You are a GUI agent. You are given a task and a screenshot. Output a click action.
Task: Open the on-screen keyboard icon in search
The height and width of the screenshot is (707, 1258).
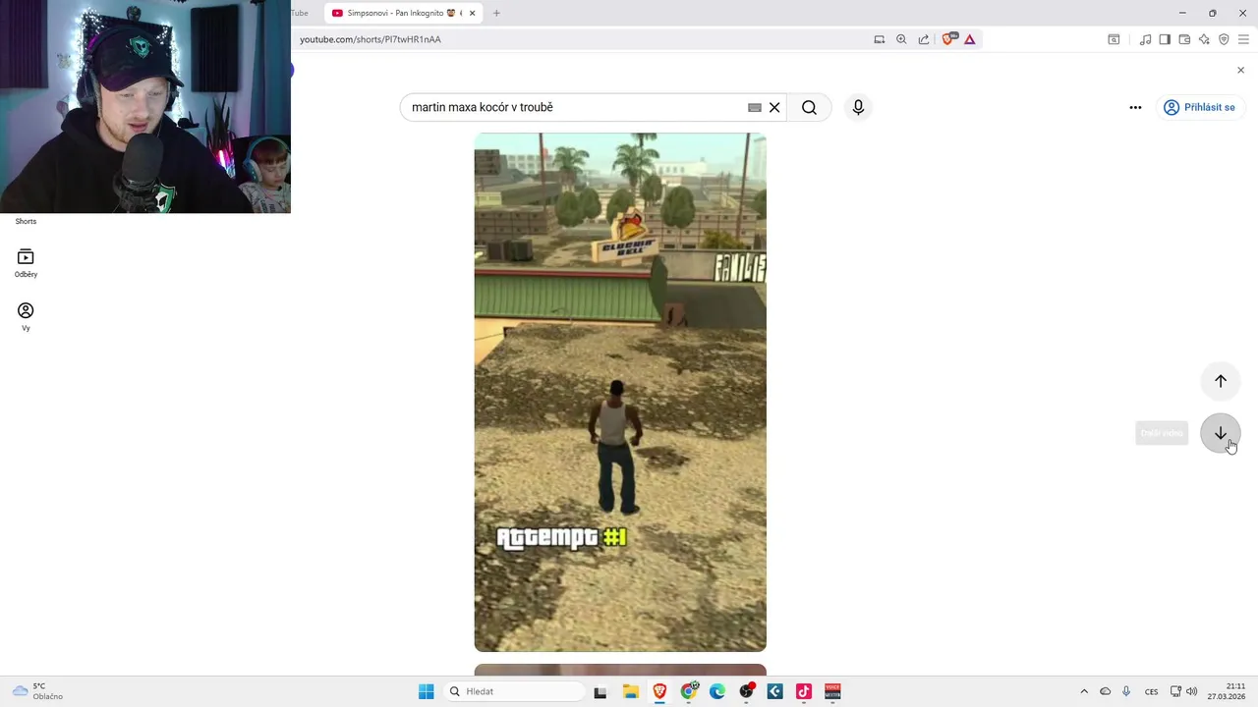(x=755, y=107)
